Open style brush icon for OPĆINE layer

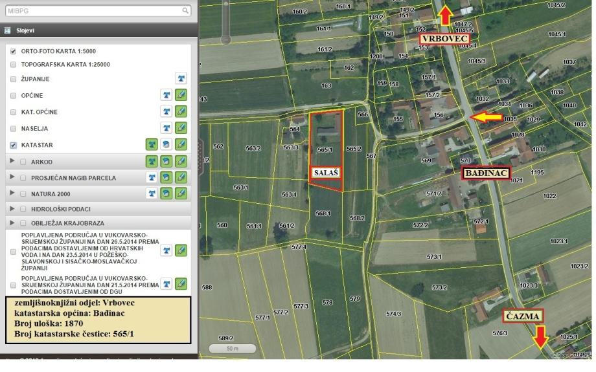click(181, 95)
